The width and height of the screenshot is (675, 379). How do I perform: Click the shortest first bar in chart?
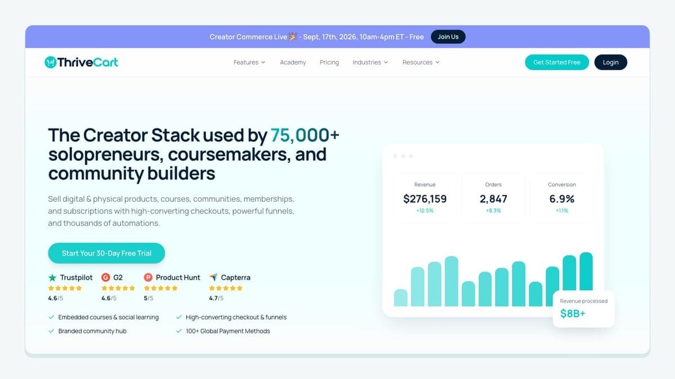point(400,298)
